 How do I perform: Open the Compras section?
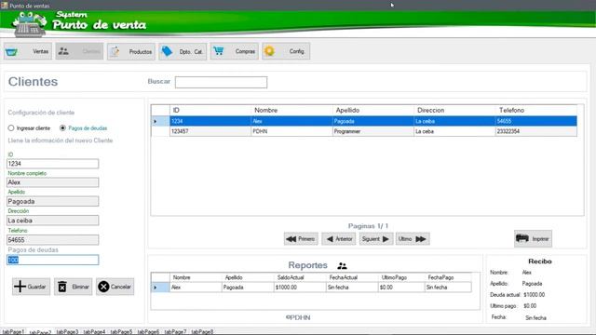234,51
